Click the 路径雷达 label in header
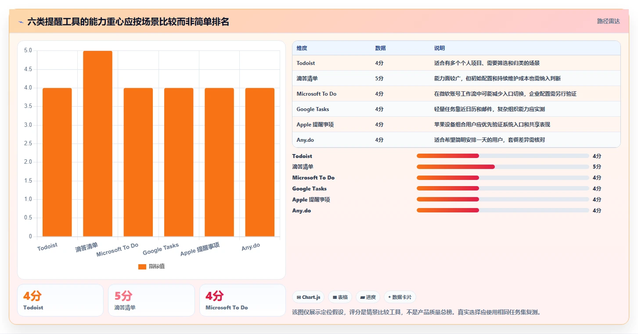638x334 pixels. click(x=608, y=21)
